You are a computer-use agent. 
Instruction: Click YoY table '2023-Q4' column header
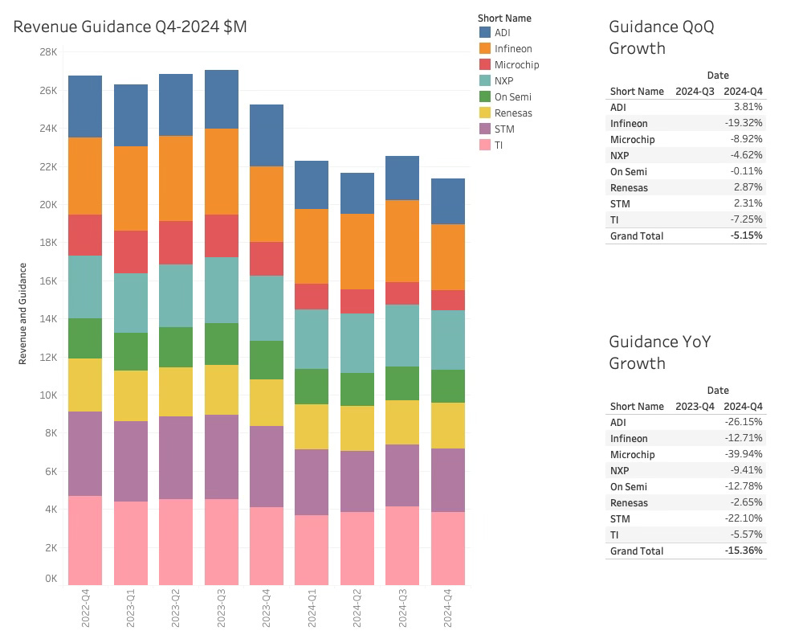pos(695,406)
